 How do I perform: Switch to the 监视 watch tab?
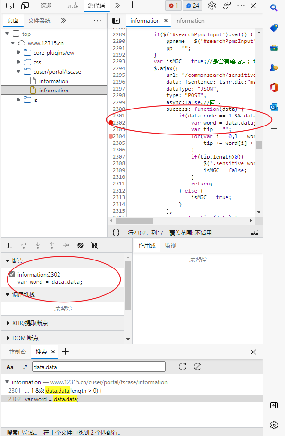(x=170, y=245)
